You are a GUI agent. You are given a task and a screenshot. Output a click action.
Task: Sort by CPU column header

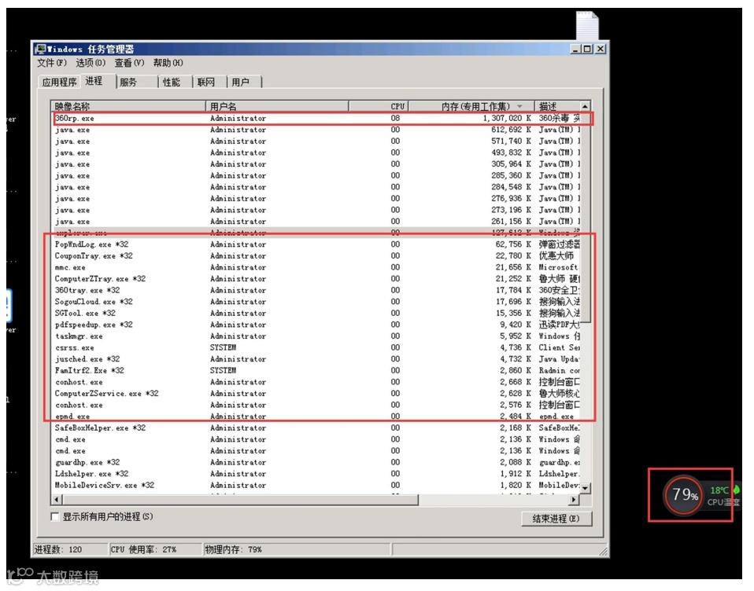coord(379,106)
